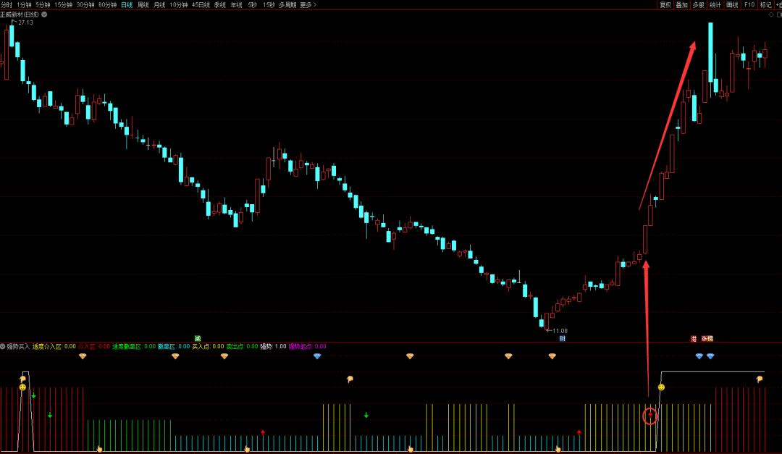This screenshot has width=782, height=454.
Task: Click the 强势买入 indicator name
Action: tap(18, 346)
